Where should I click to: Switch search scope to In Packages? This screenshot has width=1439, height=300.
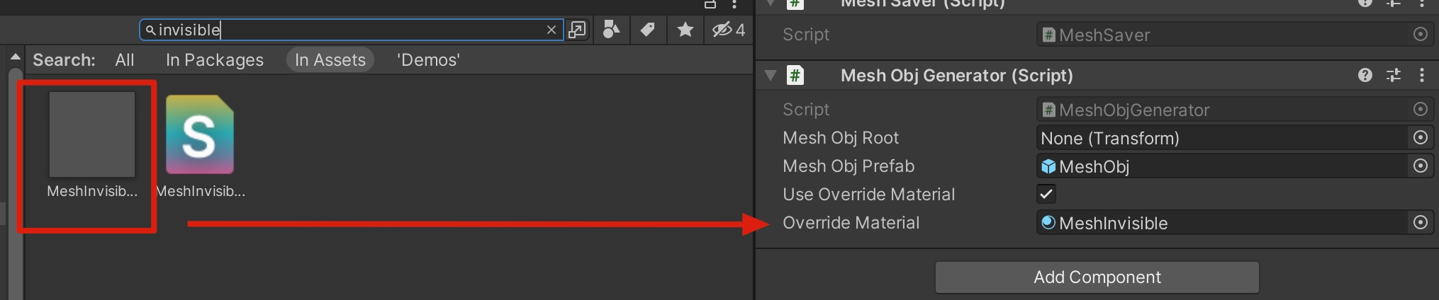point(214,60)
